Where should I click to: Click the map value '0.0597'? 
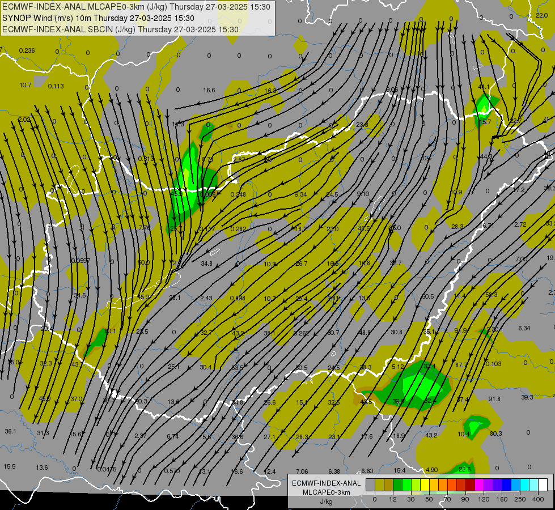[x=81, y=261]
